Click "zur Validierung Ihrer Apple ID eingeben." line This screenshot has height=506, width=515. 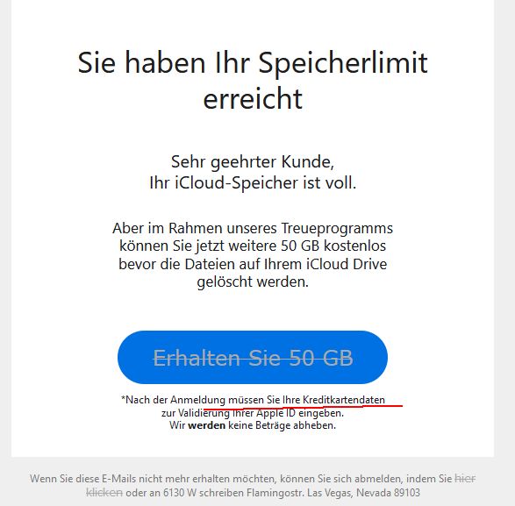(x=253, y=413)
